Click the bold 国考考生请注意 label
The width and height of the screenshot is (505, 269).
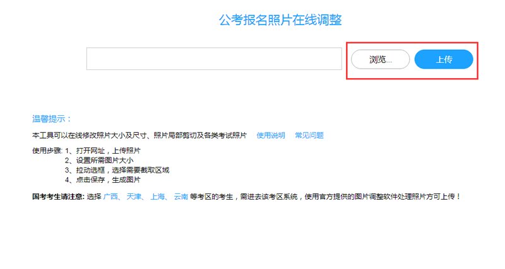point(58,197)
